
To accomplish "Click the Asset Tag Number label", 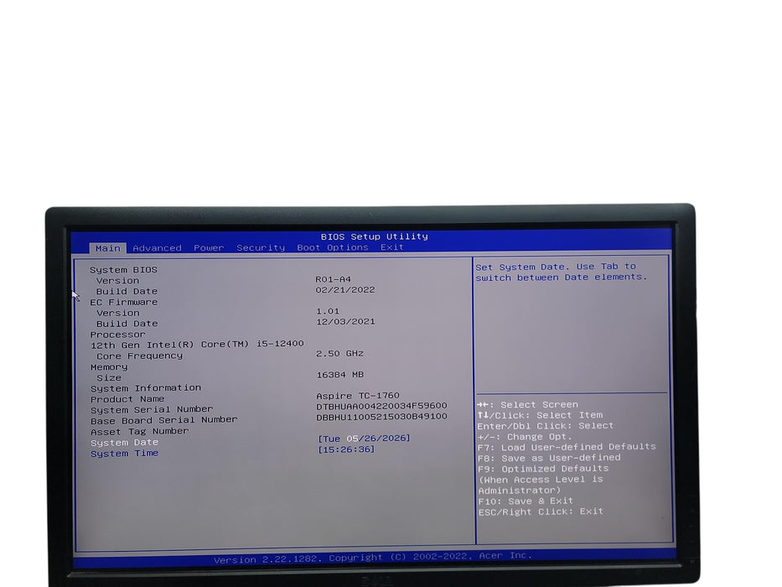I will pyautogui.click(x=140, y=431).
